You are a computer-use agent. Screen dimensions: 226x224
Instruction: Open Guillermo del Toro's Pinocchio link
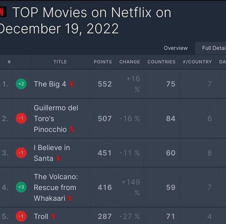pos(56,119)
